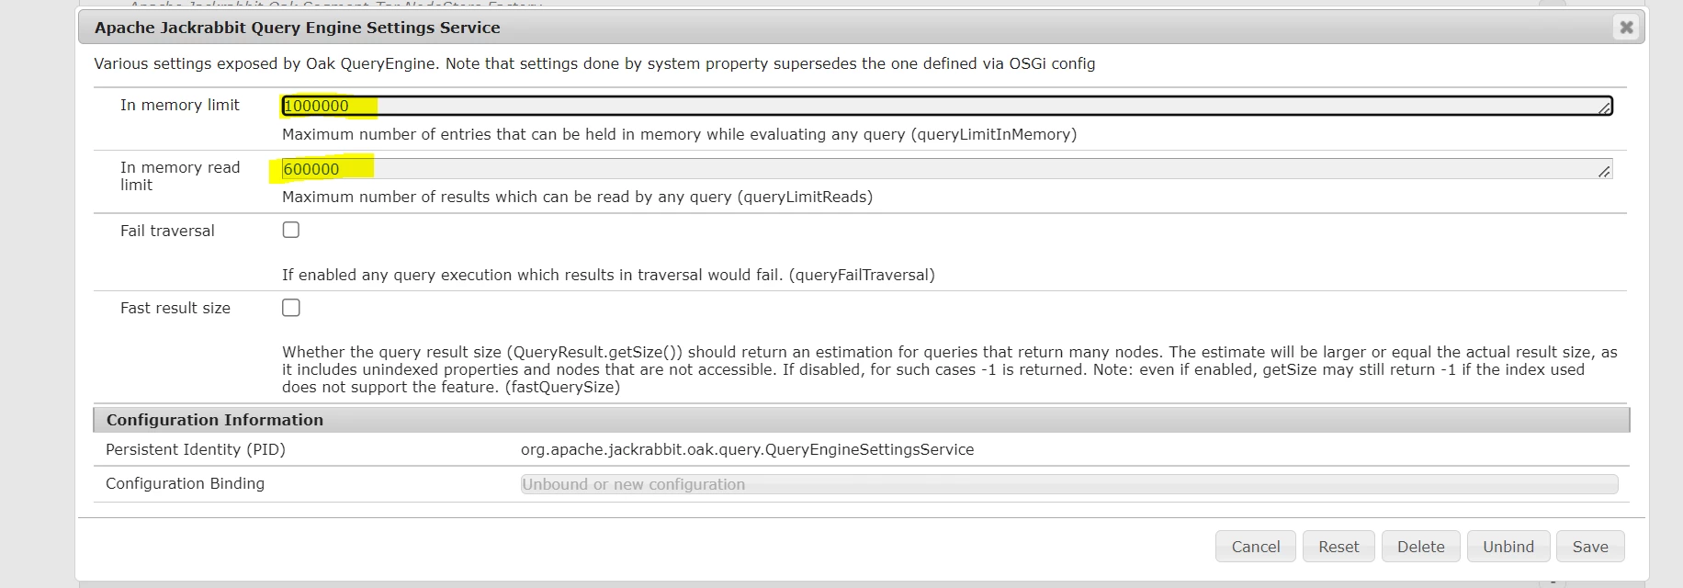Click the Oak QueryEngine settings description line
The image size is (1683, 588).
coord(594,63)
